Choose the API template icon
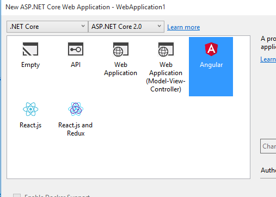276x197 pixels. click(x=76, y=49)
